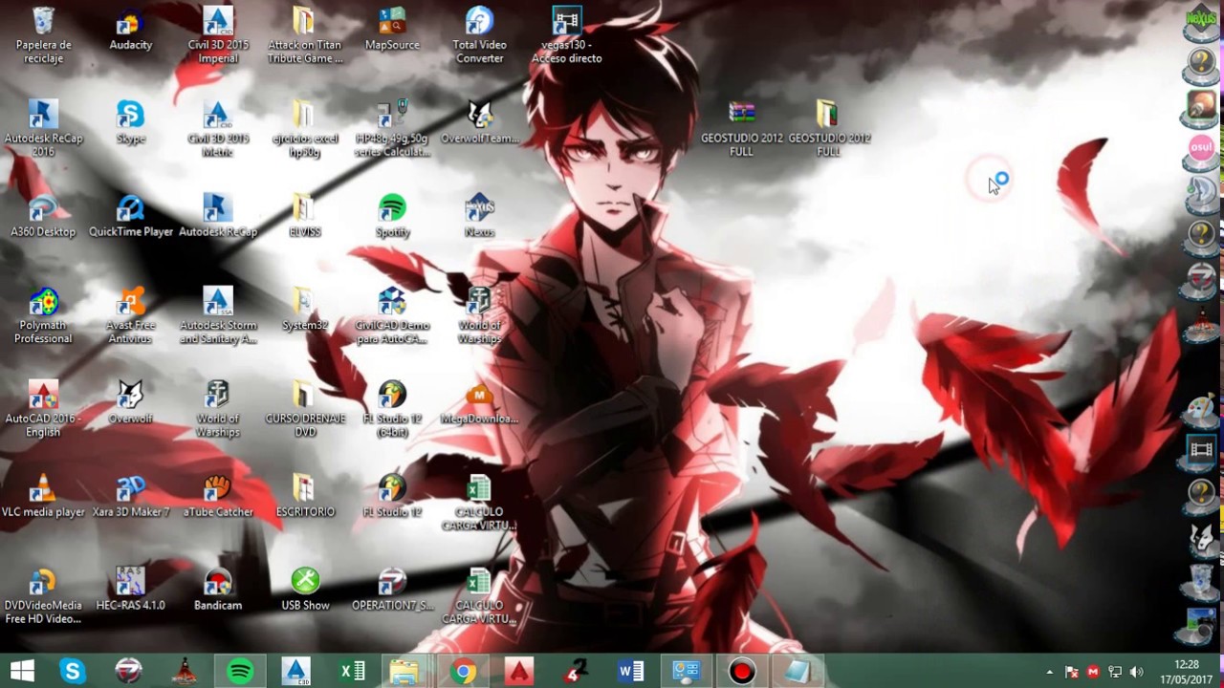This screenshot has width=1224, height=688.
Task: Open the paint palette icon in the dock
Action: 1201,409
